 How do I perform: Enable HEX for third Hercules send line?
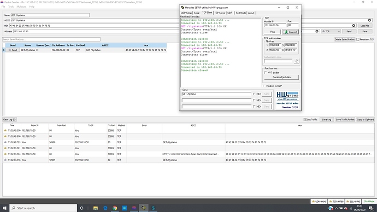tap(254, 107)
